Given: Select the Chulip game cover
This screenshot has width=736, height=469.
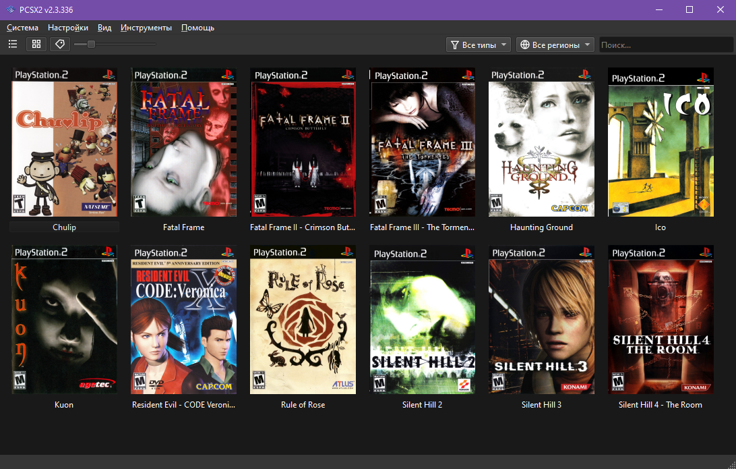Looking at the screenshot, I should [x=64, y=142].
